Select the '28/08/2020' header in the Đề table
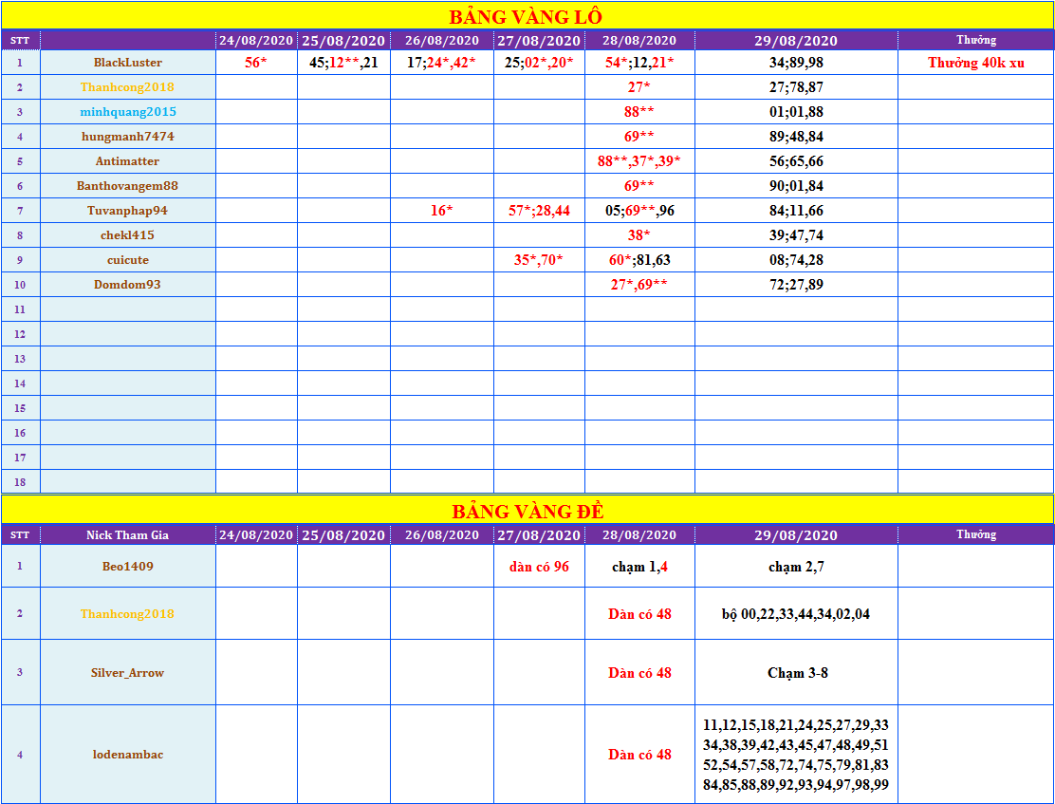Image resolution: width=1055 pixels, height=804 pixels. (639, 534)
